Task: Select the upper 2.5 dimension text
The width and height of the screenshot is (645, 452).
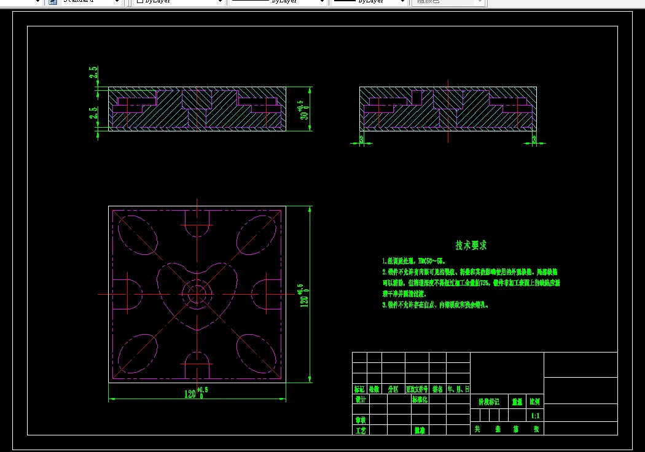Action: (93, 72)
